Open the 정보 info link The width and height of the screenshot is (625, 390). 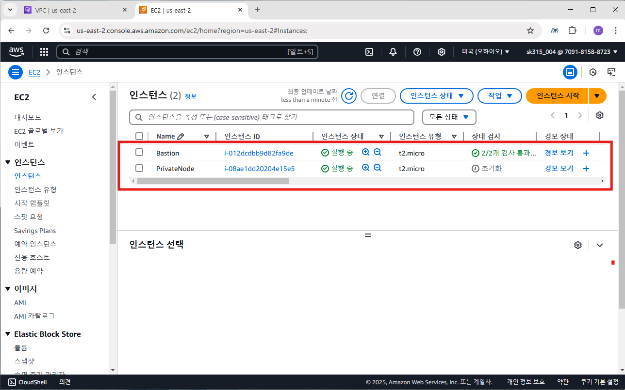[x=191, y=96]
